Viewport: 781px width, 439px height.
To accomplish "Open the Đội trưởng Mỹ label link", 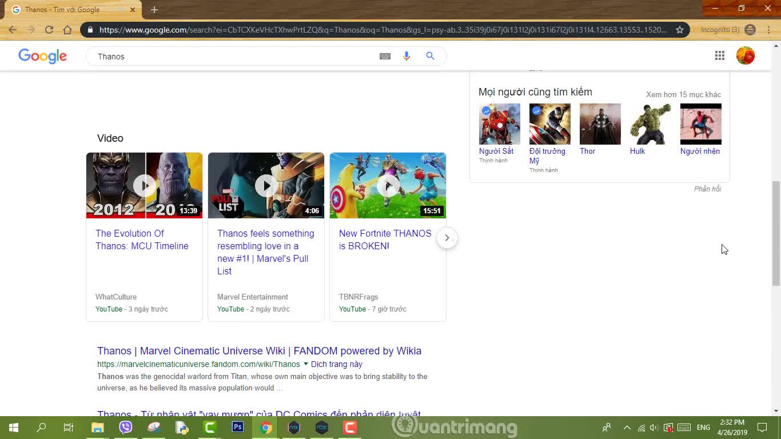I will 547,156.
